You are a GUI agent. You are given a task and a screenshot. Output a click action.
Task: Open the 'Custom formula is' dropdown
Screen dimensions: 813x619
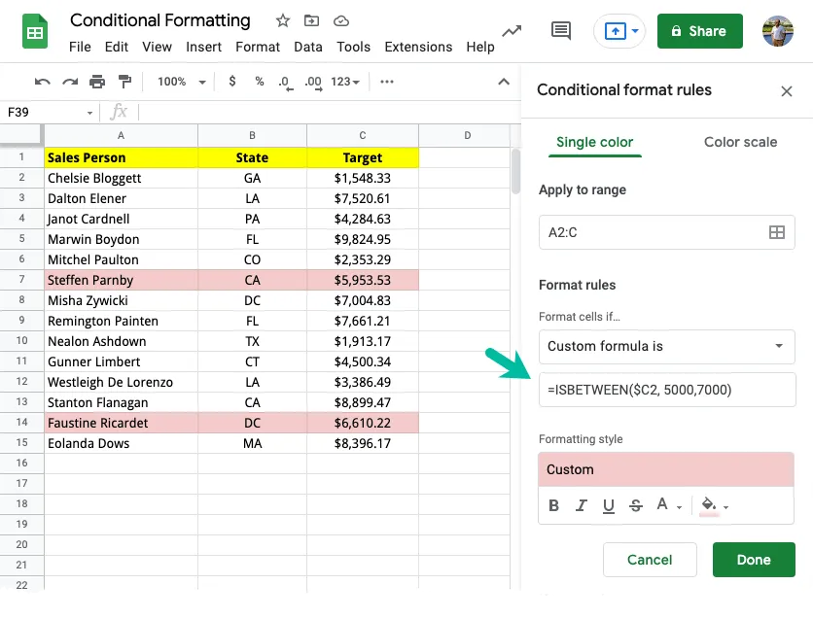667,347
